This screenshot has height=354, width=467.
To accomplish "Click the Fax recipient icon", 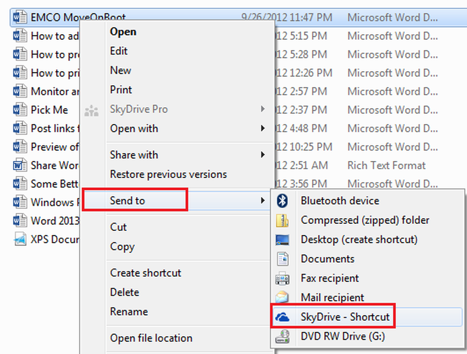I will tap(282, 278).
